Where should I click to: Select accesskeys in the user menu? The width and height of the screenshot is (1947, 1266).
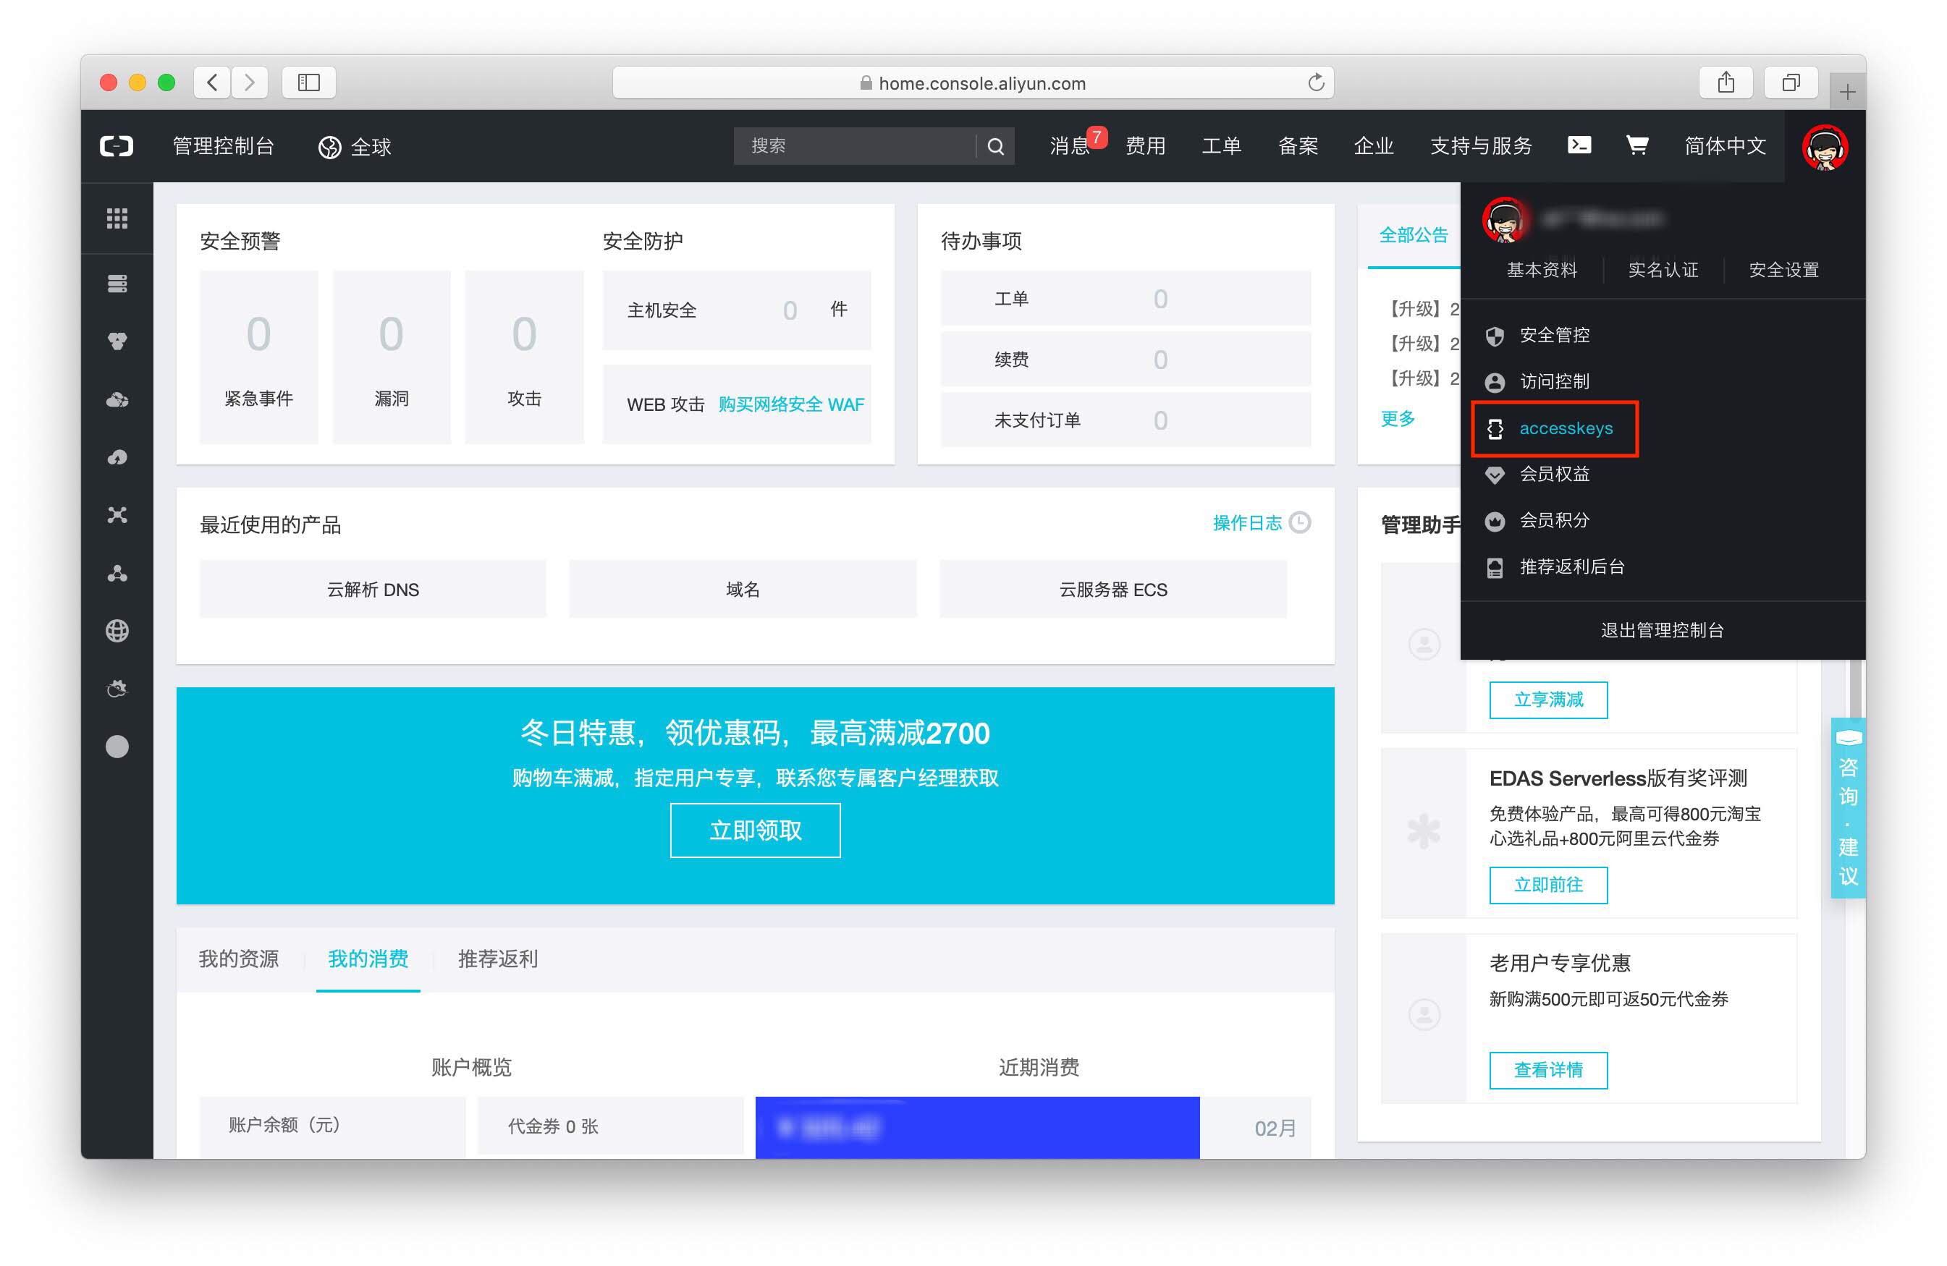[1565, 428]
